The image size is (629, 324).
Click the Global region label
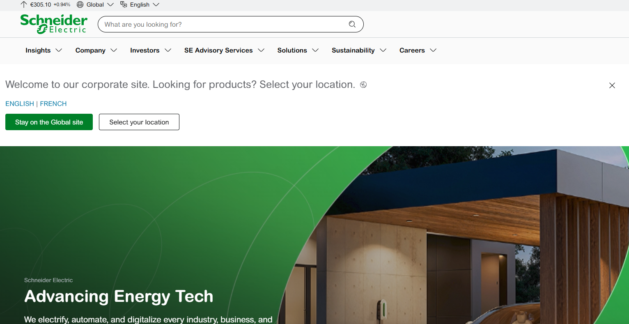[x=95, y=5]
